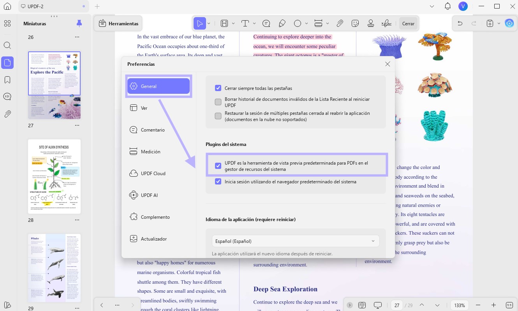Expand the save options dropdown arrow
This screenshot has width=518, height=311.
499,23
